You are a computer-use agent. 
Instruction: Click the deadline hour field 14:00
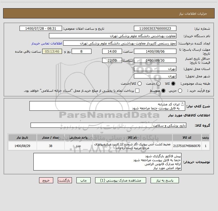[112, 51]
